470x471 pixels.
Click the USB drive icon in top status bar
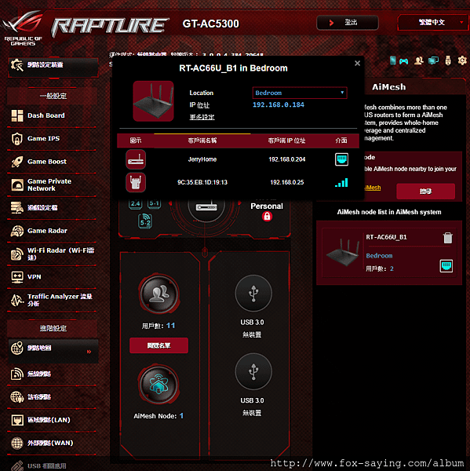(x=448, y=60)
